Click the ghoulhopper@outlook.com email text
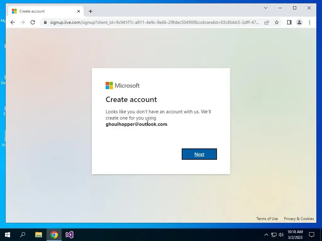322x241 pixels. pos(136,124)
